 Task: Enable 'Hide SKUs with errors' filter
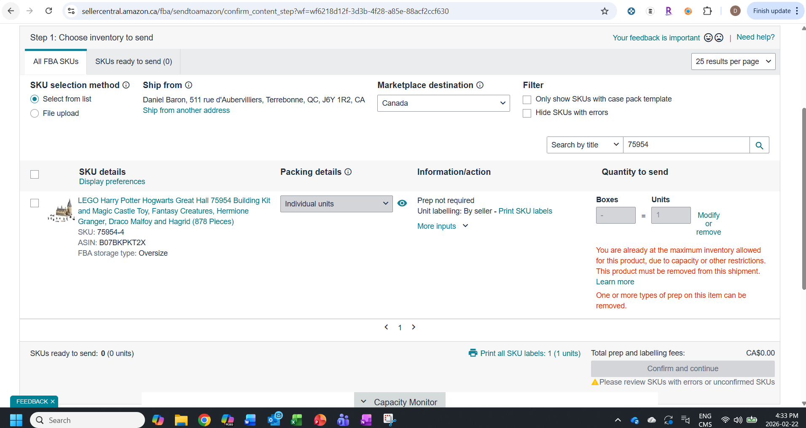527,113
